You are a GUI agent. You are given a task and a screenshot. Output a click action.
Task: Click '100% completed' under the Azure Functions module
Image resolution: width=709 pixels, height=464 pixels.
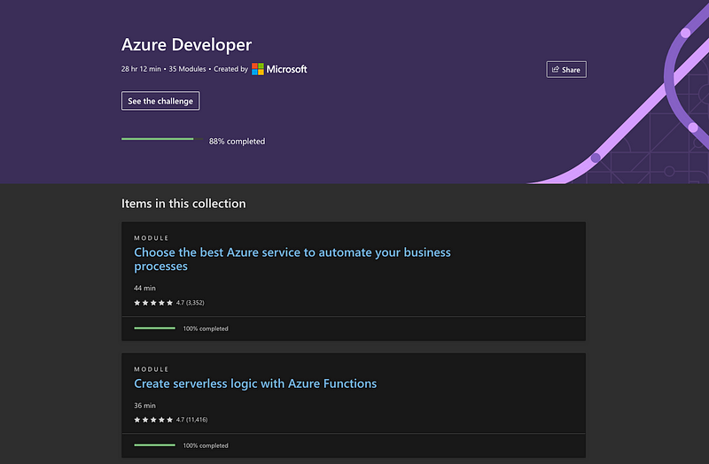coord(206,445)
